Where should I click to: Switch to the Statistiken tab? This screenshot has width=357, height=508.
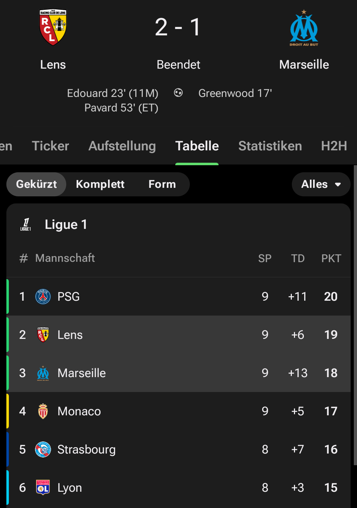[270, 146]
